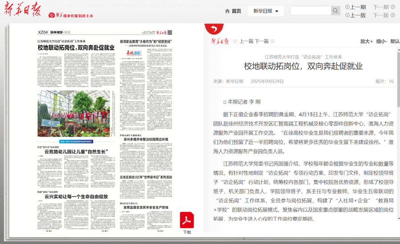Open article 云苑路幼儿园让儿童自然生长 on page
Viewport: 400px width, 244px height.
tap(76, 152)
